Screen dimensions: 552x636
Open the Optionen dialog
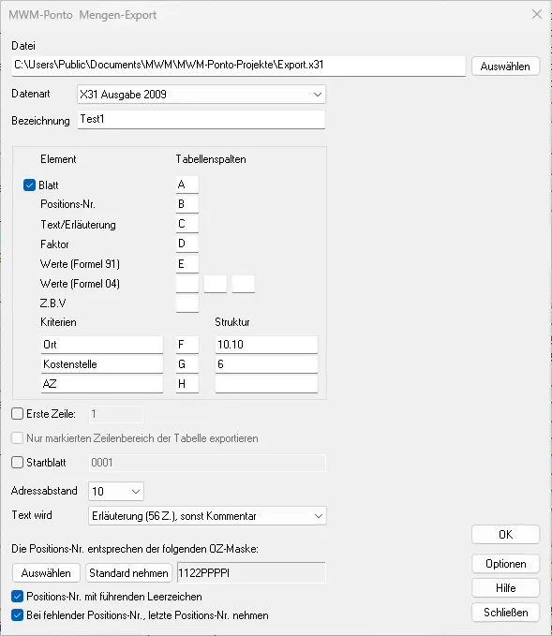click(x=505, y=564)
